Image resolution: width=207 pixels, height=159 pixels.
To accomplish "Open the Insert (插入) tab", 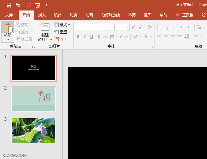I will point(42,15).
